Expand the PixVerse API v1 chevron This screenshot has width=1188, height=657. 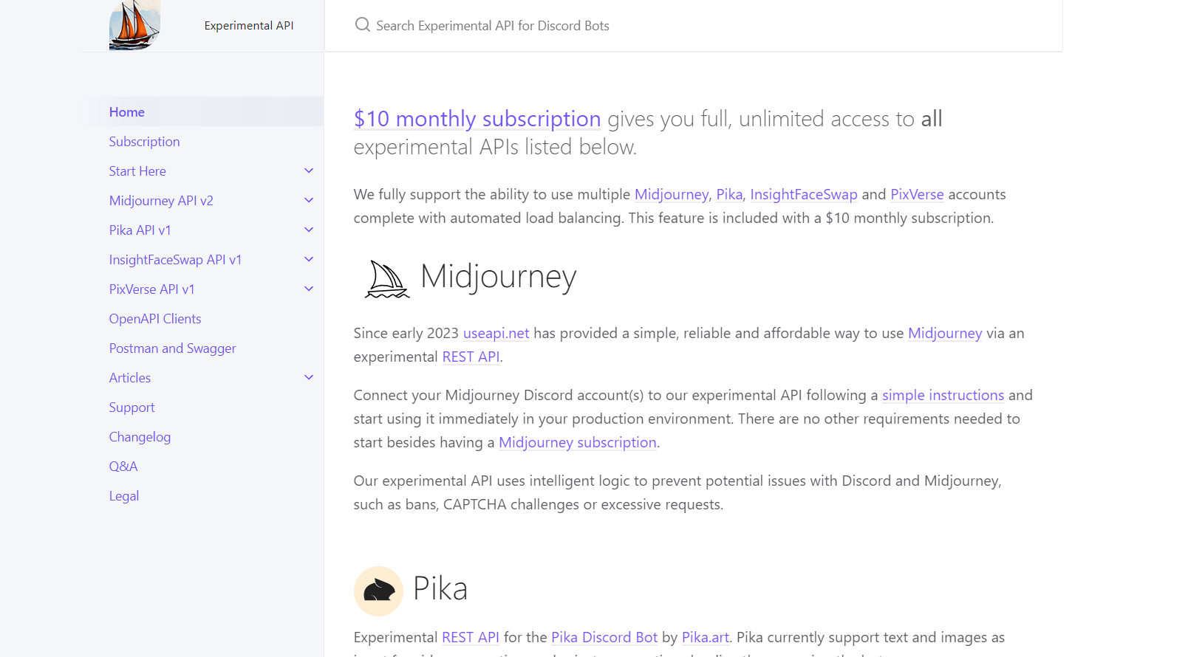click(x=309, y=289)
